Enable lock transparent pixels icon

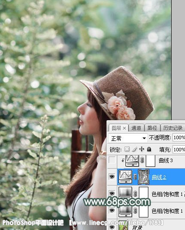point(127,149)
